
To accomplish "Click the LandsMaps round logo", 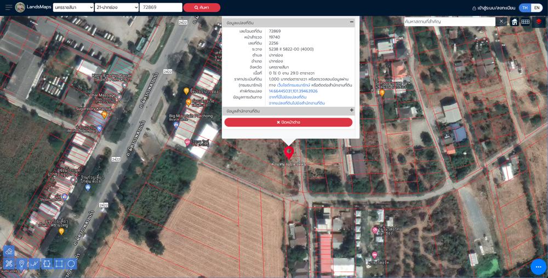I will pos(20,7).
